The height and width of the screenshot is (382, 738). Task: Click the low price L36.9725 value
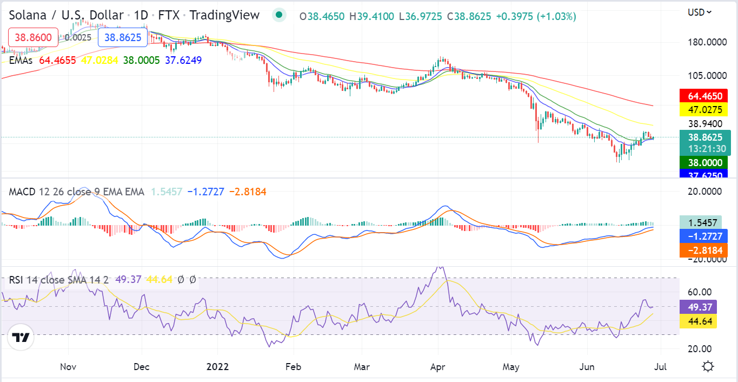click(421, 16)
